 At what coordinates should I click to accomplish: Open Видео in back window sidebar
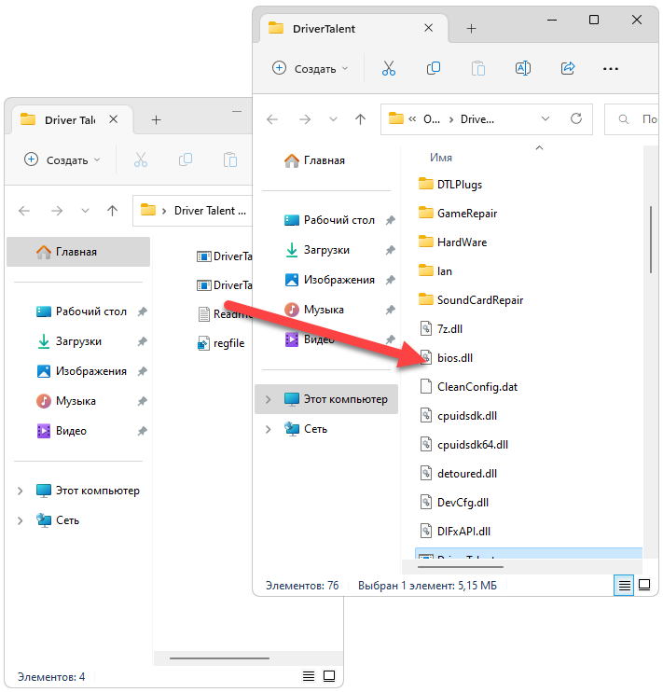[x=62, y=431]
